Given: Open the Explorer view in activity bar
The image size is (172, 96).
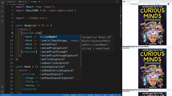Looking at the screenshot, I should click(x=2, y=2).
